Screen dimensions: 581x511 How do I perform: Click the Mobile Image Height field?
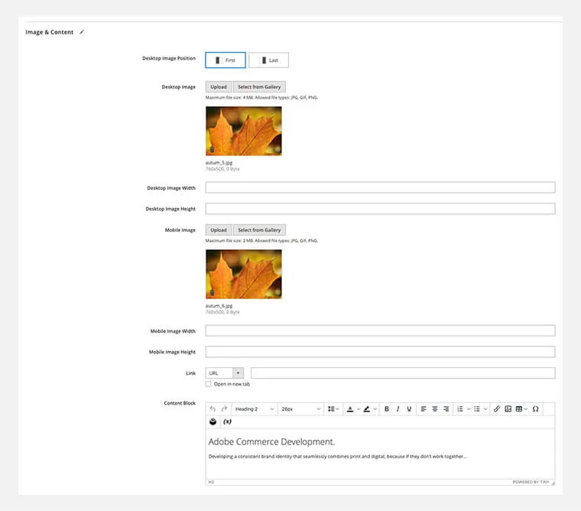(x=380, y=352)
